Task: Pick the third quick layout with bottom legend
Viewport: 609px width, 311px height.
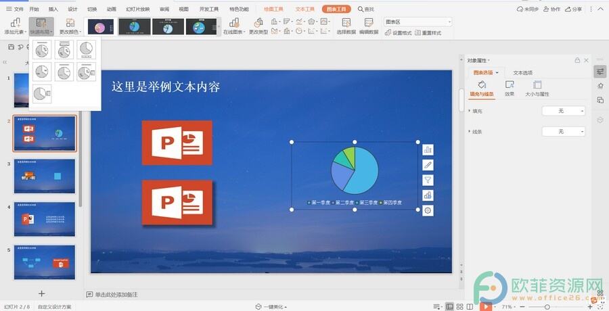Action: 86,50
